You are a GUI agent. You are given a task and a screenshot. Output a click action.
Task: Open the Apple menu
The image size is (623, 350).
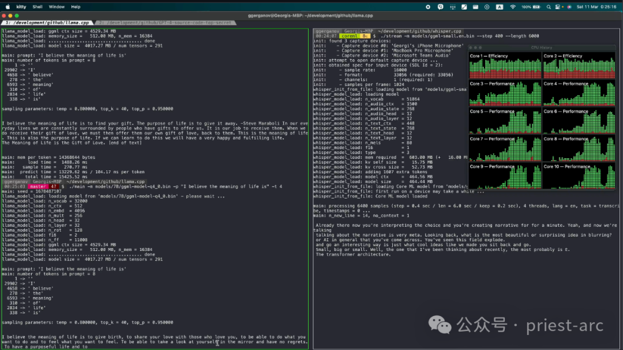coord(6,7)
